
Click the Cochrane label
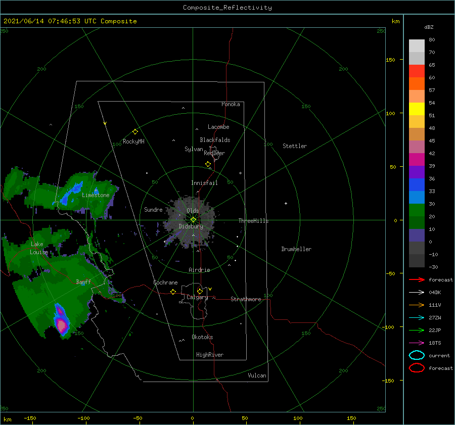pos(165,282)
